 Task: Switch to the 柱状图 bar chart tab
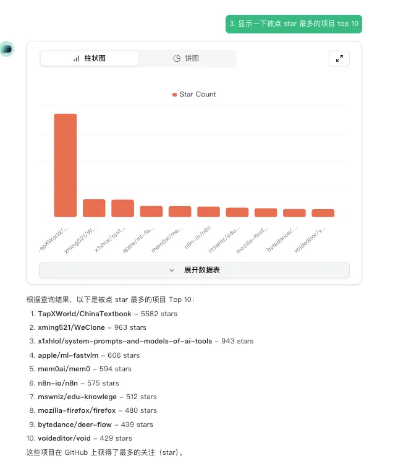click(x=90, y=58)
